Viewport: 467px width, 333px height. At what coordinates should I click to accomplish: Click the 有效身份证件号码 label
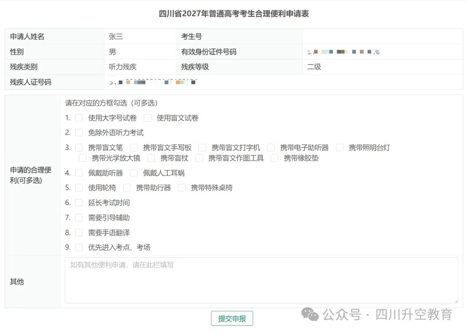[x=209, y=52]
